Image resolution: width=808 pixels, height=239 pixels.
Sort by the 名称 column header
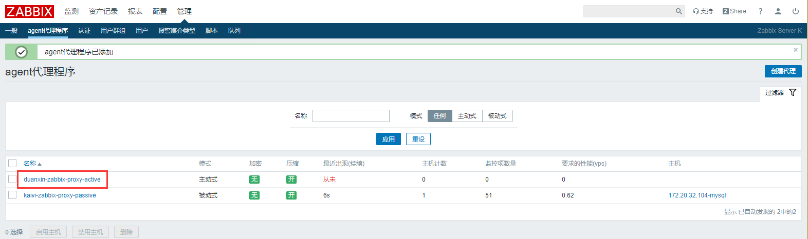pos(32,164)
